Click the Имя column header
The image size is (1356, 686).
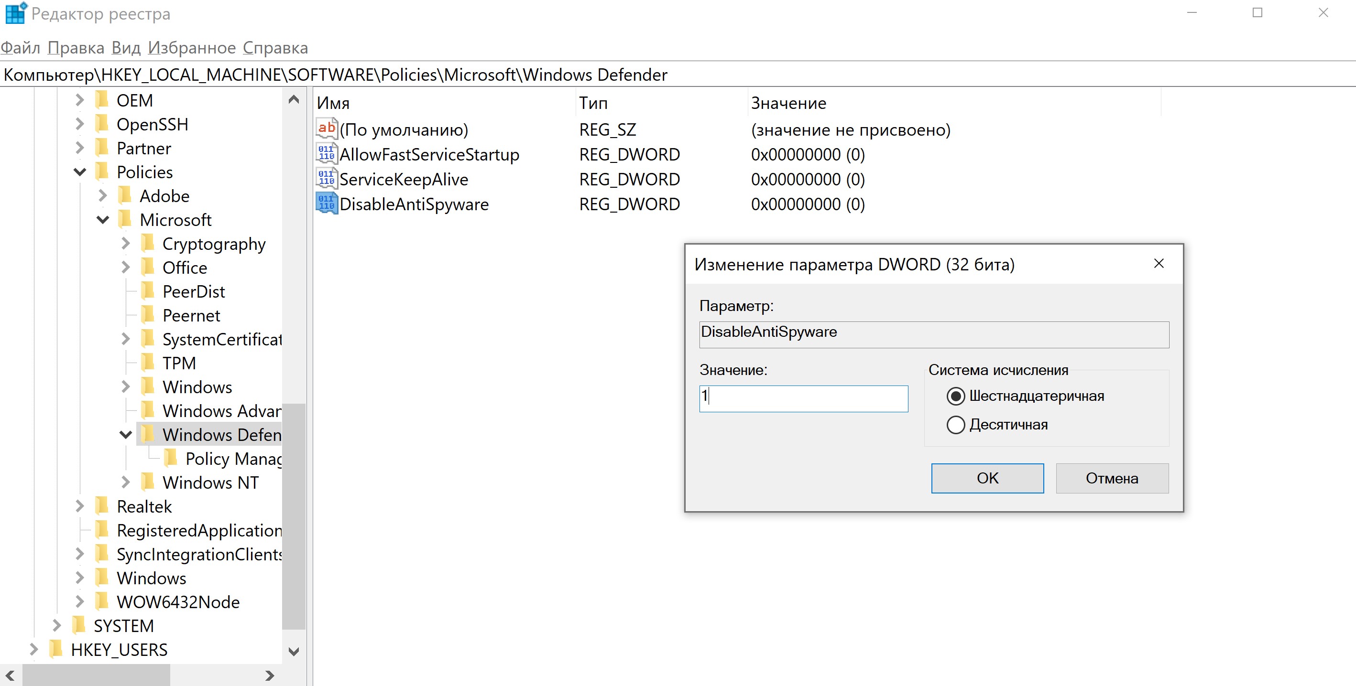click(x=445, y=103)
